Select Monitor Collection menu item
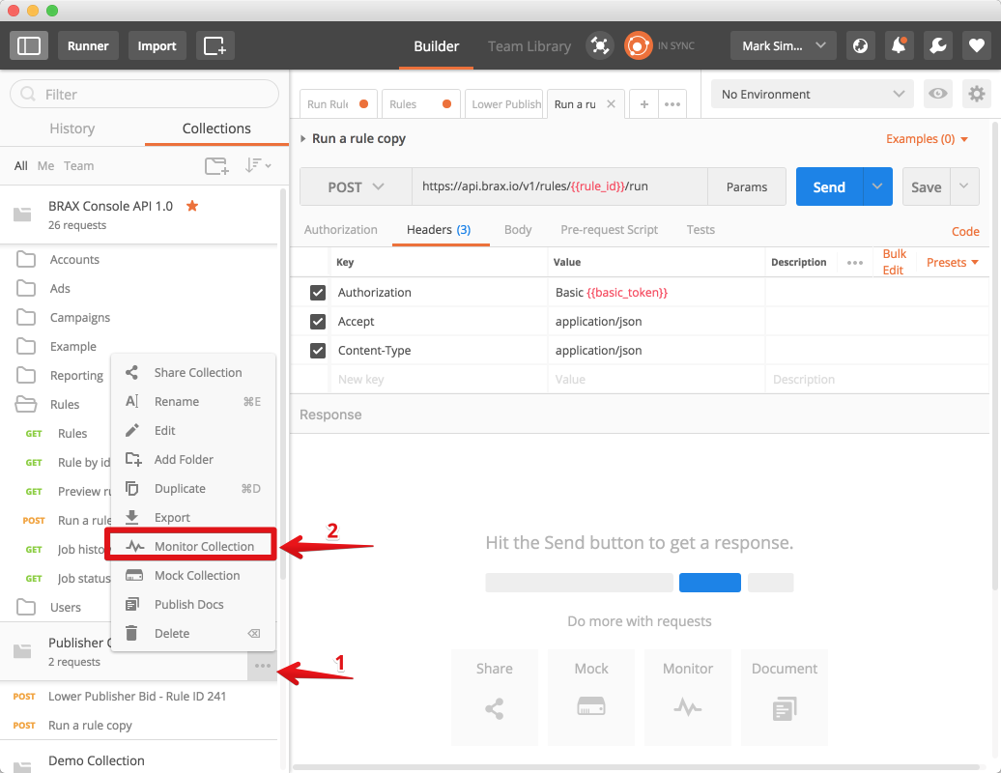 tap(191, 546)
